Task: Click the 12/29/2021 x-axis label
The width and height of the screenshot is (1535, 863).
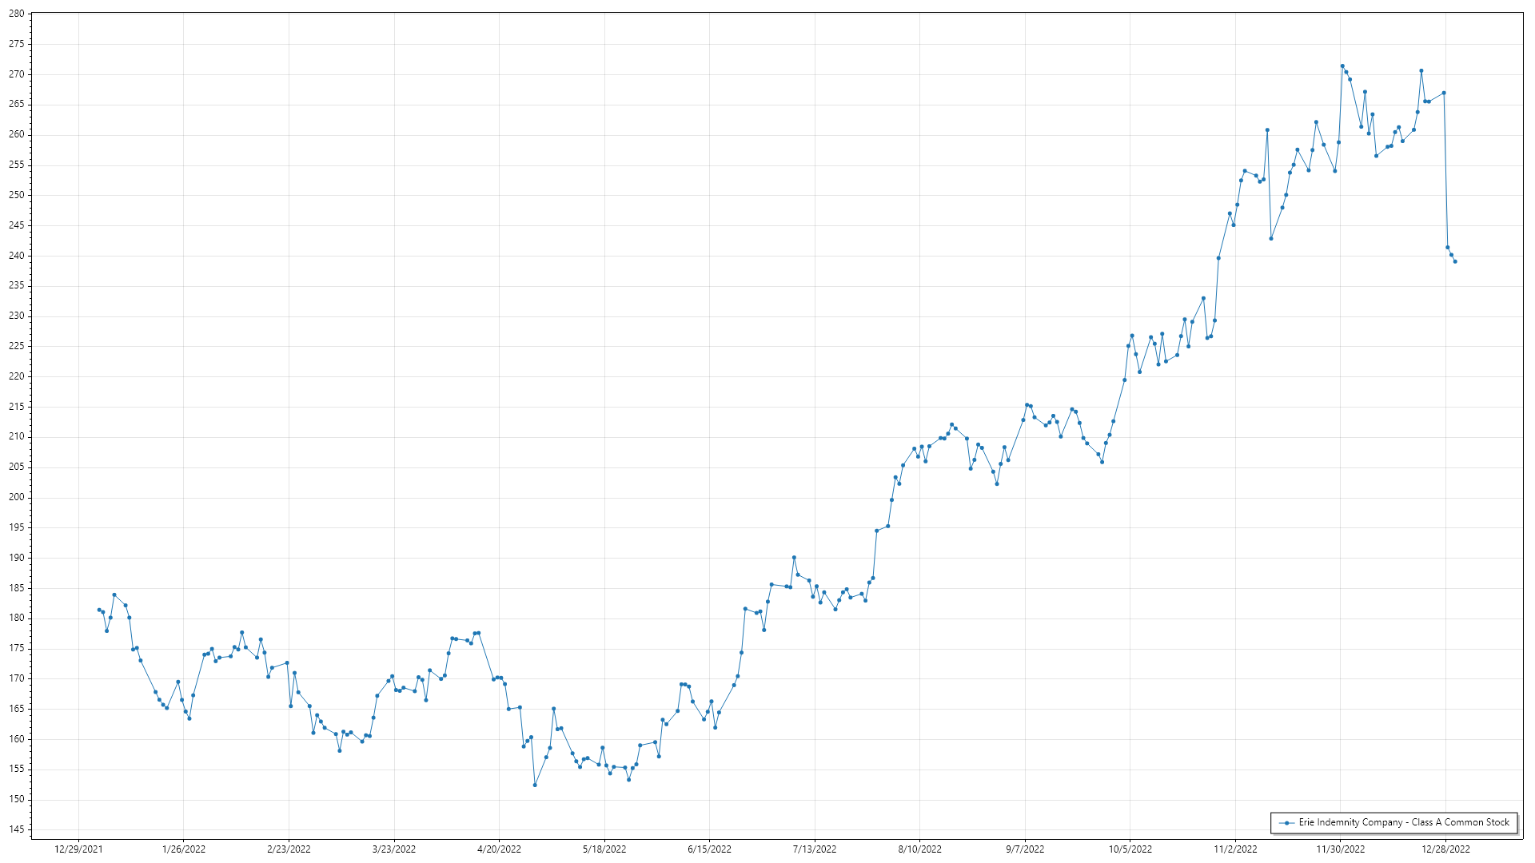Action: pyautogui.click(x=78, y=849)
